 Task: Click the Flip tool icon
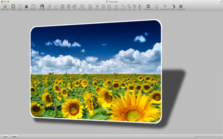(x=140, y=7)
